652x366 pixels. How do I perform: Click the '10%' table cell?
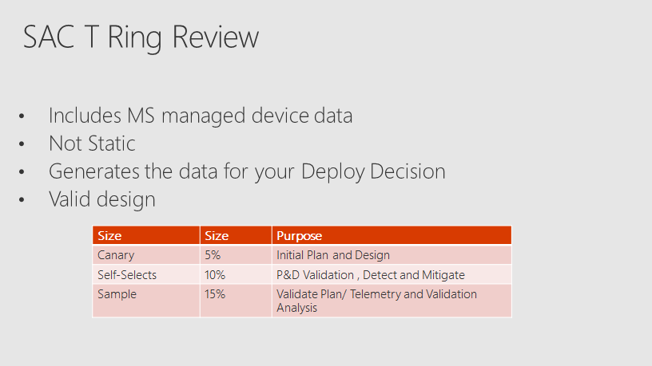pos(236,274)
